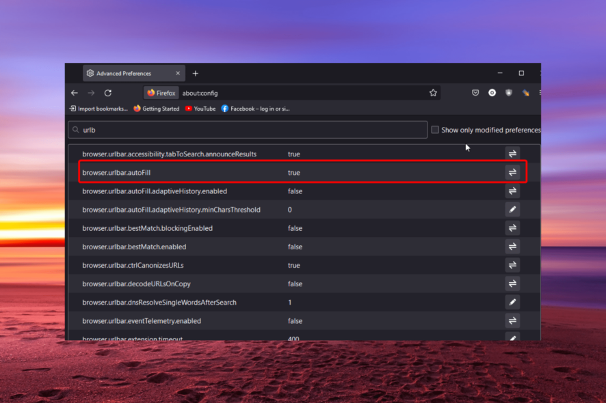Toggle browser.urlbar.autoFill to false
This screenshot has width=606, height=403.
click(512, 172)
